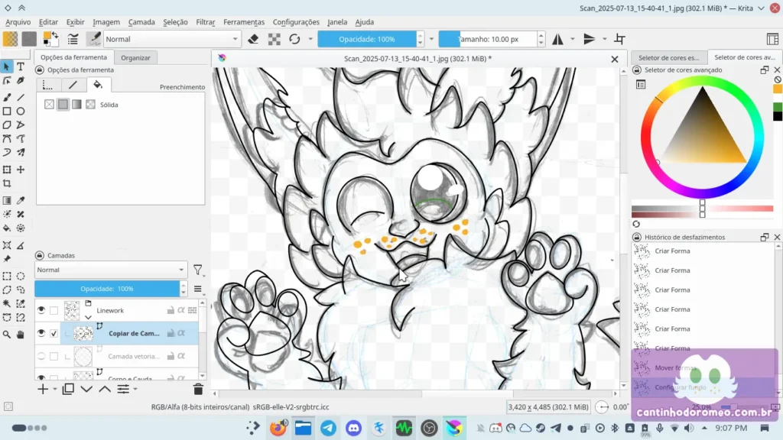Duplicate the selected layer

(x=68, y=389)
